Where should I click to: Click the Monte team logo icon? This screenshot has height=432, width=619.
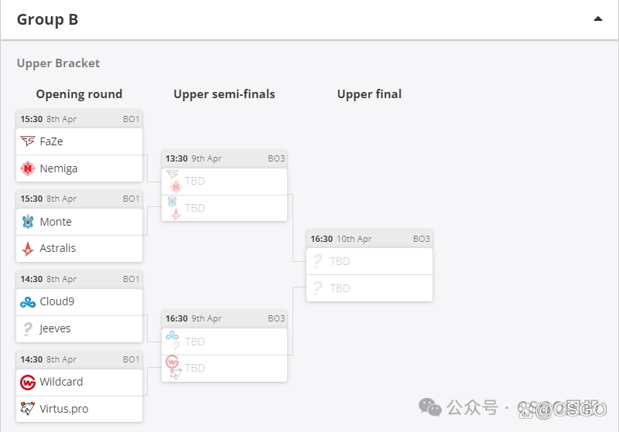pyautogui.click(x=28, y=222)
